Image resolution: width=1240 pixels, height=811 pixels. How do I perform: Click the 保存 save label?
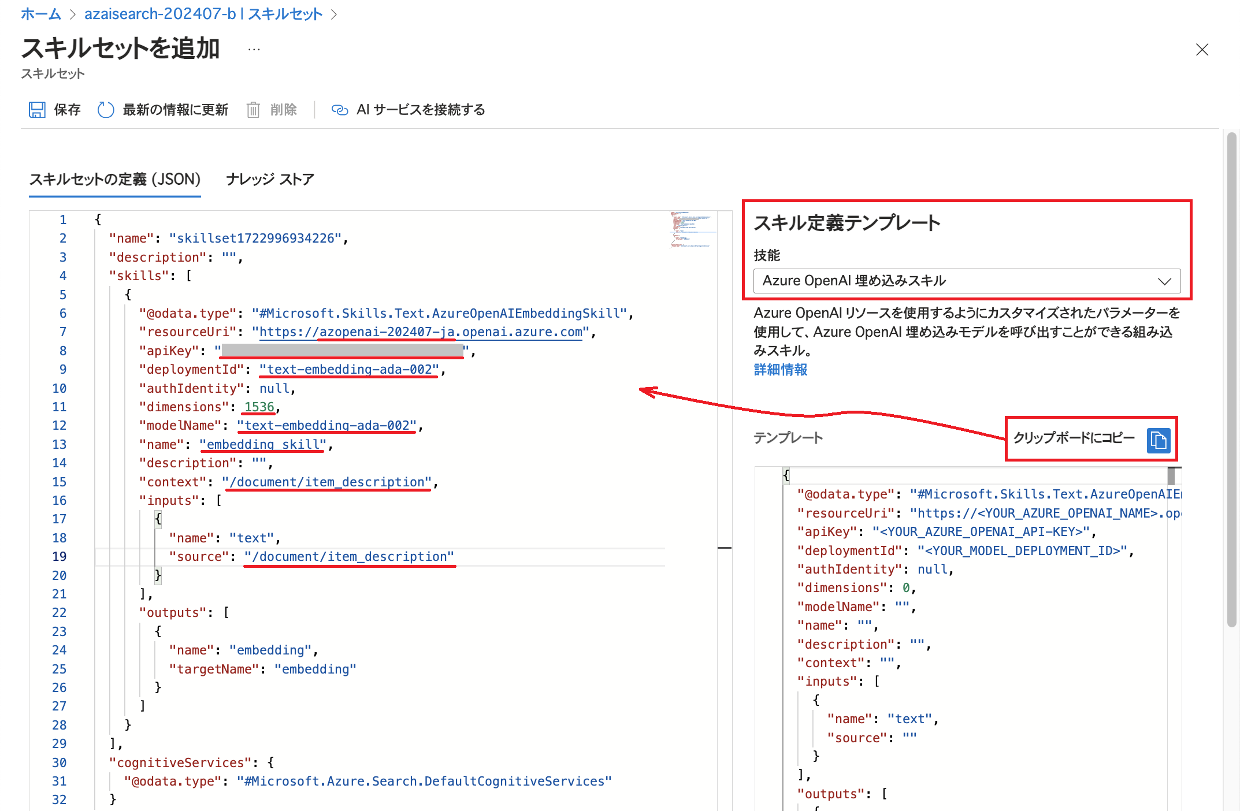[67, 110]
